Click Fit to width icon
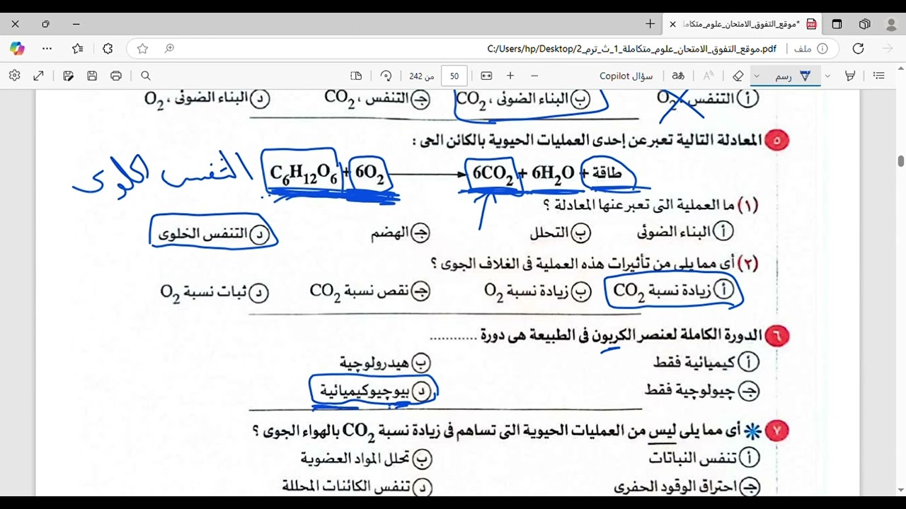Image resolution: width=906 pixels, height=509 pixels. click(x=486, y=76)
